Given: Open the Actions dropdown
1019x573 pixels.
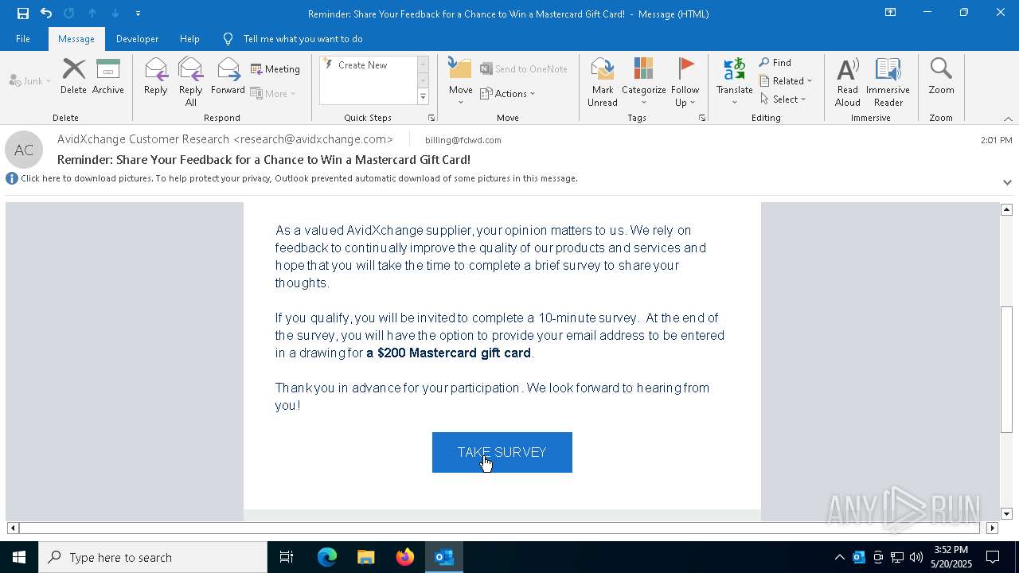Looking at the screenshot, I should click(508, 93).
